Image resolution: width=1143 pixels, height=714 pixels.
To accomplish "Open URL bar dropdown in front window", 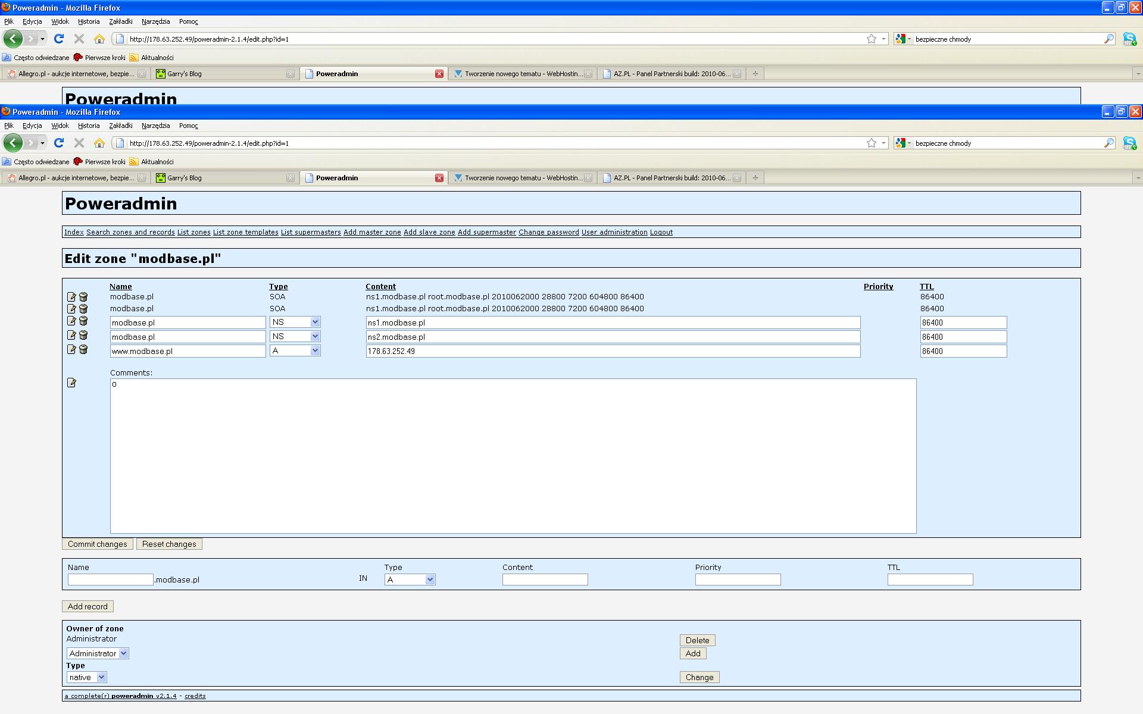I will (883, 143).
